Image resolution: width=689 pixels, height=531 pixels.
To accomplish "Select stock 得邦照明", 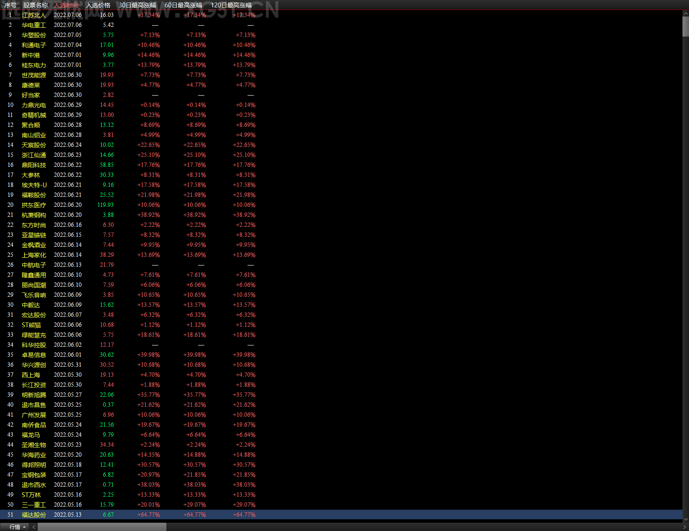I will 34,465.
